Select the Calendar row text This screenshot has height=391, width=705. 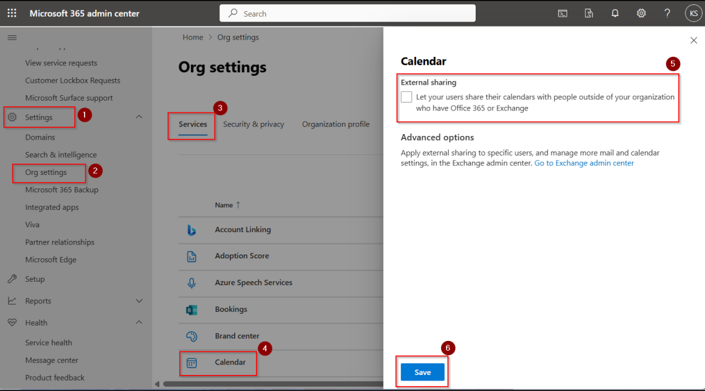tap(230, 362)
